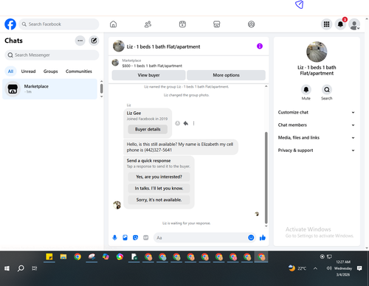Viewport: 369px width, 286px height.
Task: Click the message with phone number (442)327-5641
Action: pos(181,147)
